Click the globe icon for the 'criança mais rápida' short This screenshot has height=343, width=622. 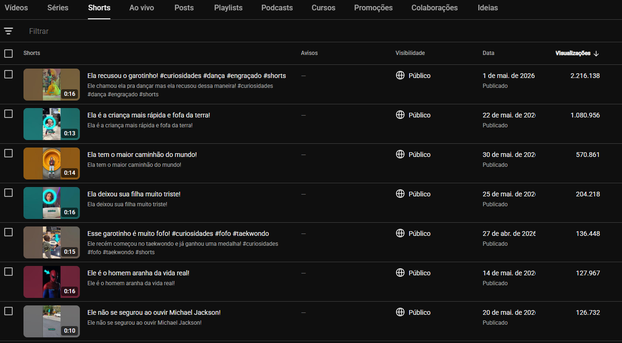coord(400,115)
